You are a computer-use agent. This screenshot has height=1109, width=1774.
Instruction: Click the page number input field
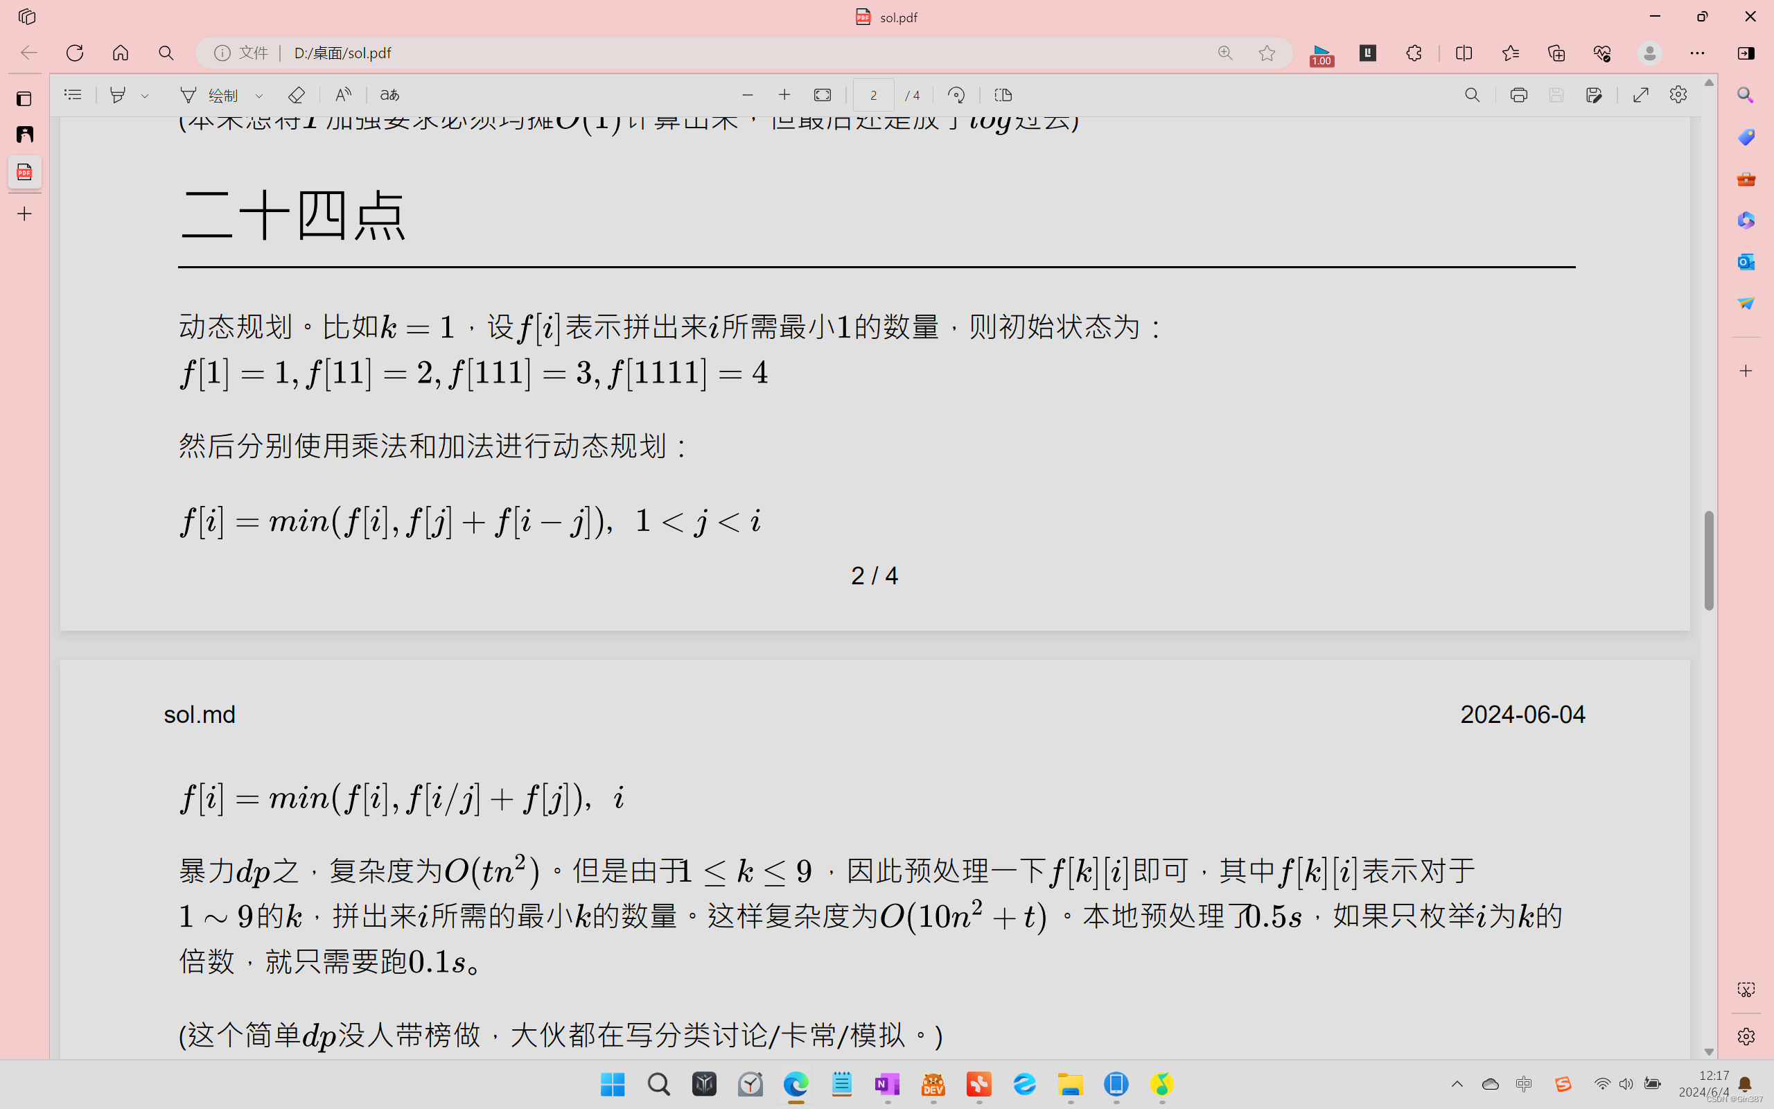pyautogui.click(x=873, y=95)
